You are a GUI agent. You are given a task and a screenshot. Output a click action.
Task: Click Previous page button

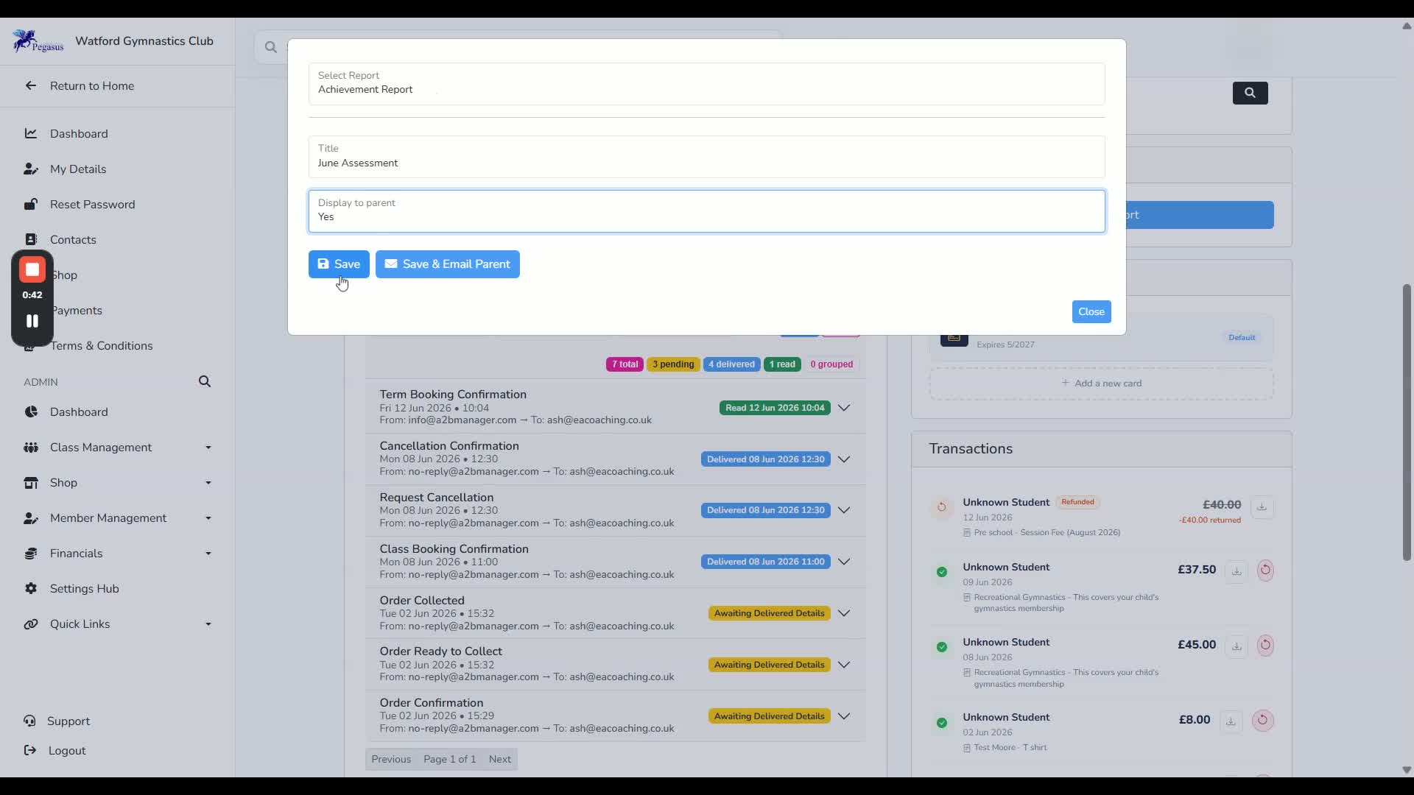[391, 760]
